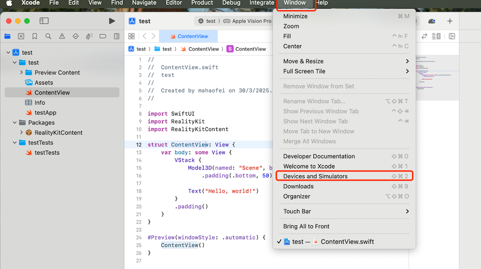This screenshot has width=481, height=269.
Task: Go back with the left chevron
Action: [144, 36]
